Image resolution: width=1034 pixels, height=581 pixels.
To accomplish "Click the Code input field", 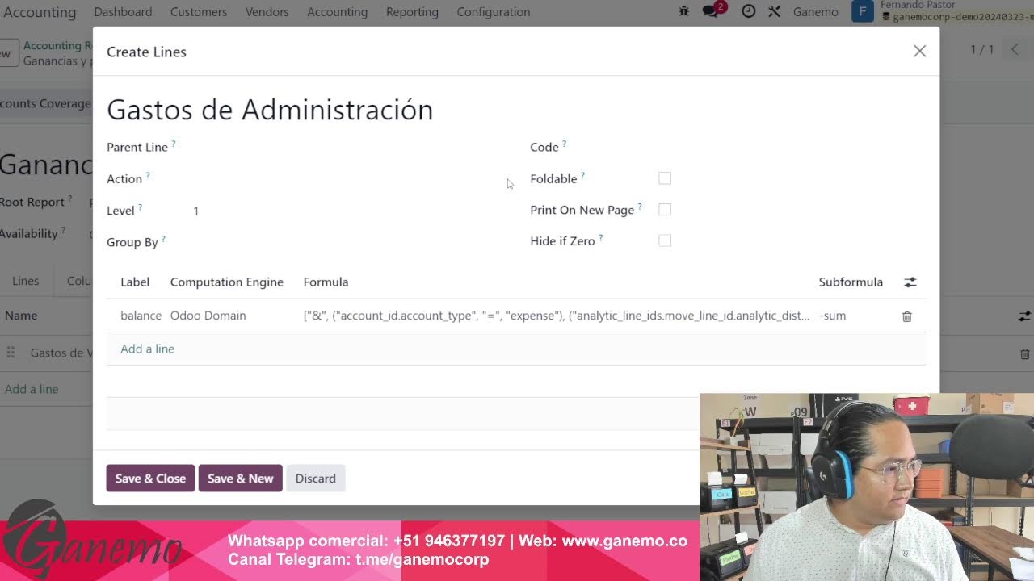I will 792,147.
